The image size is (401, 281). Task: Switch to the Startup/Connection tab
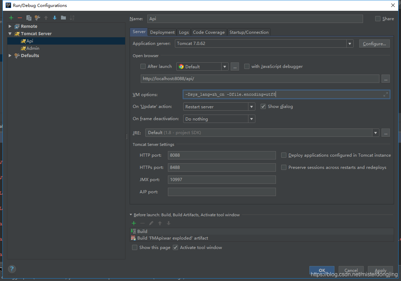249,32
